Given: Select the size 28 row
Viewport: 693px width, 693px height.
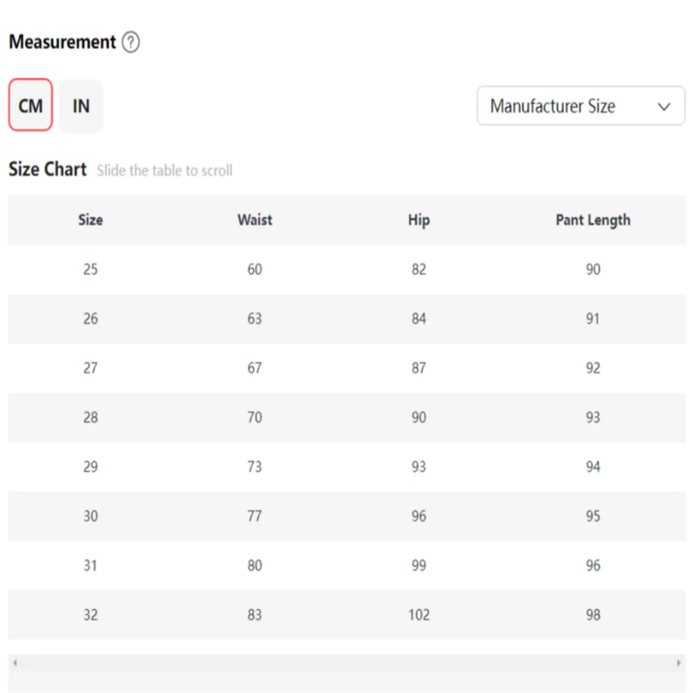Looking at the screenshot, I should pos(347,417).
